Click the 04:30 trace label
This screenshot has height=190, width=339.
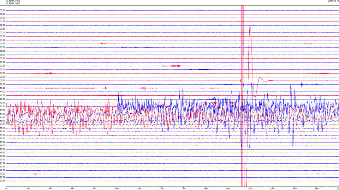point(2,44)
